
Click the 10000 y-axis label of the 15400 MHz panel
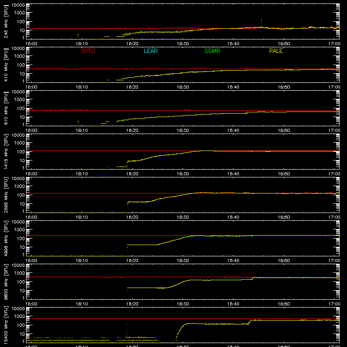point(18,309)
